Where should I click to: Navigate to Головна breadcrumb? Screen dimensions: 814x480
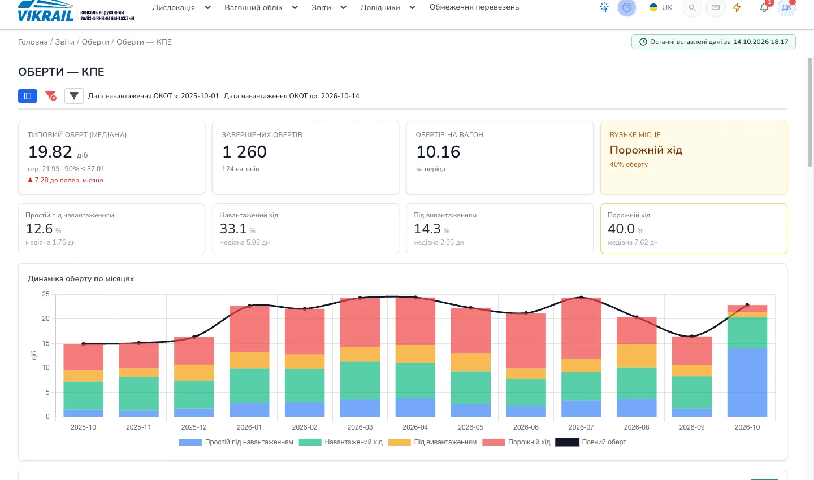[x=33, y=42]
